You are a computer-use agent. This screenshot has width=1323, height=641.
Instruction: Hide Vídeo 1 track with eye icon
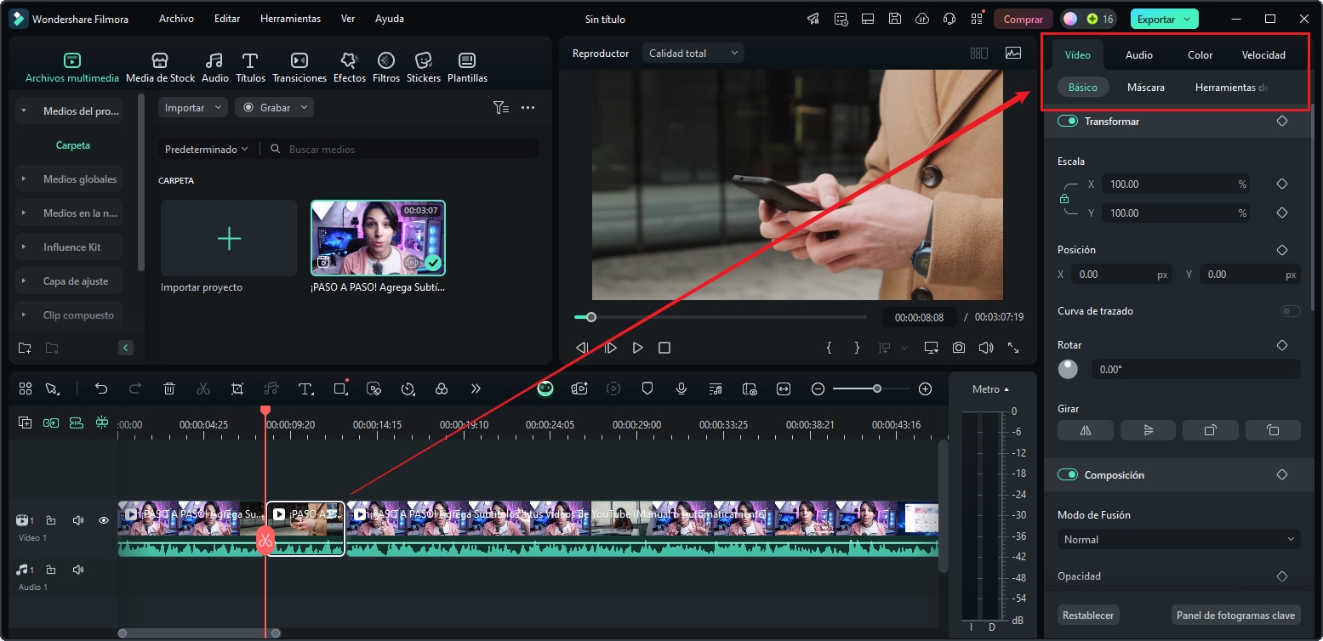(104, 520)
